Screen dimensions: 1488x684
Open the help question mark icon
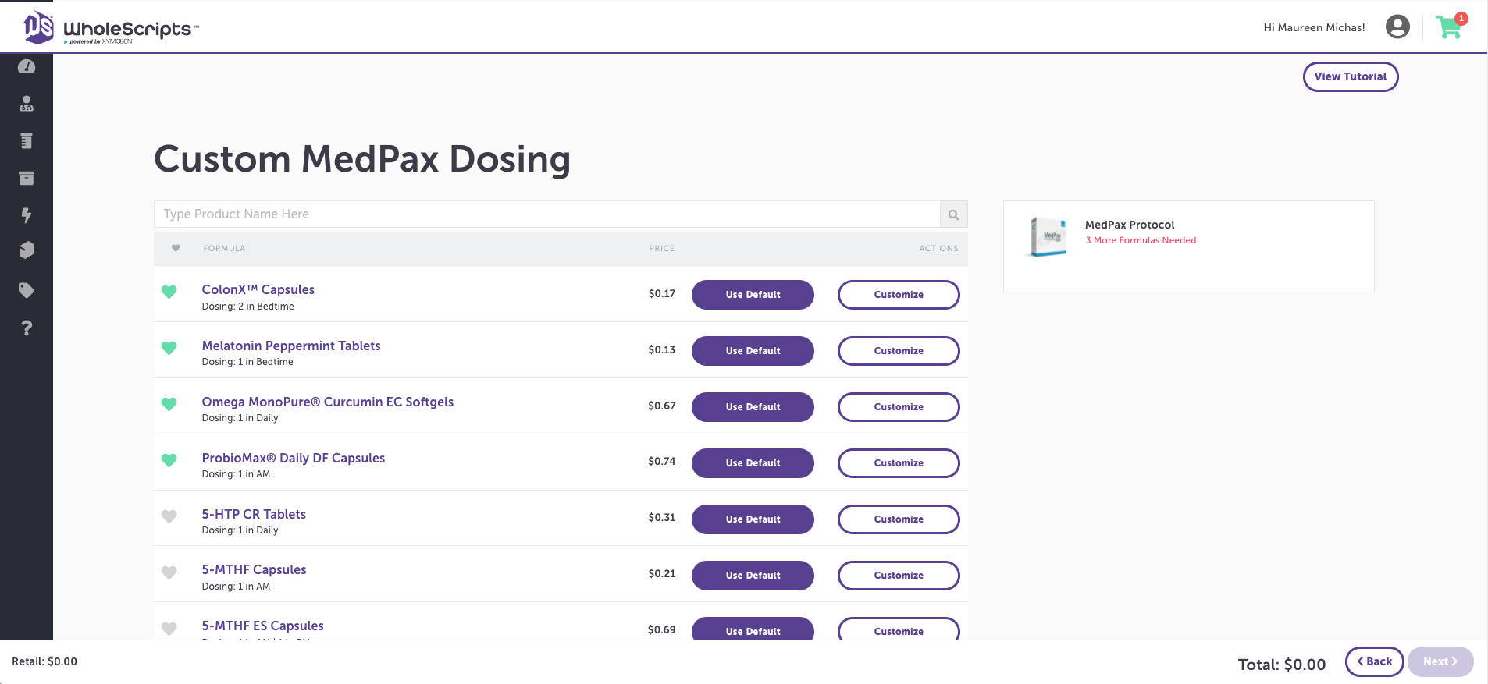coord(27,328)
